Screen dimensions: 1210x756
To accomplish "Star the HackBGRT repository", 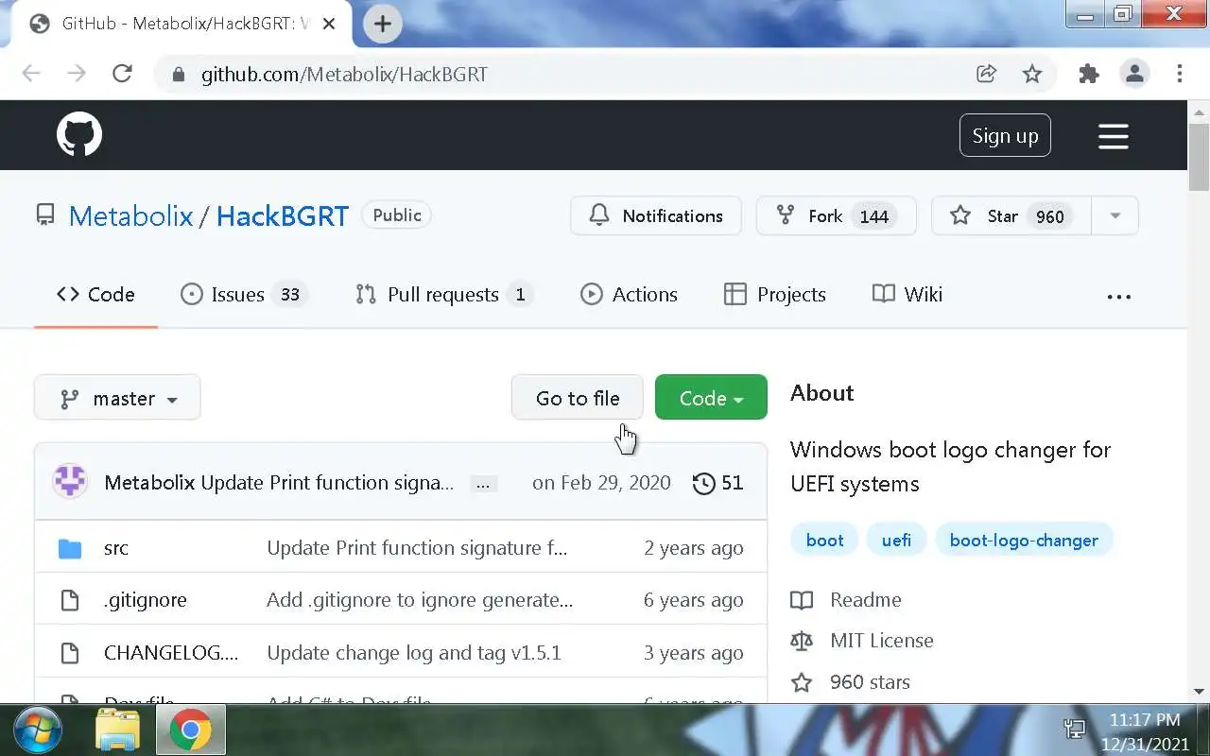I will click(1011, 216).
